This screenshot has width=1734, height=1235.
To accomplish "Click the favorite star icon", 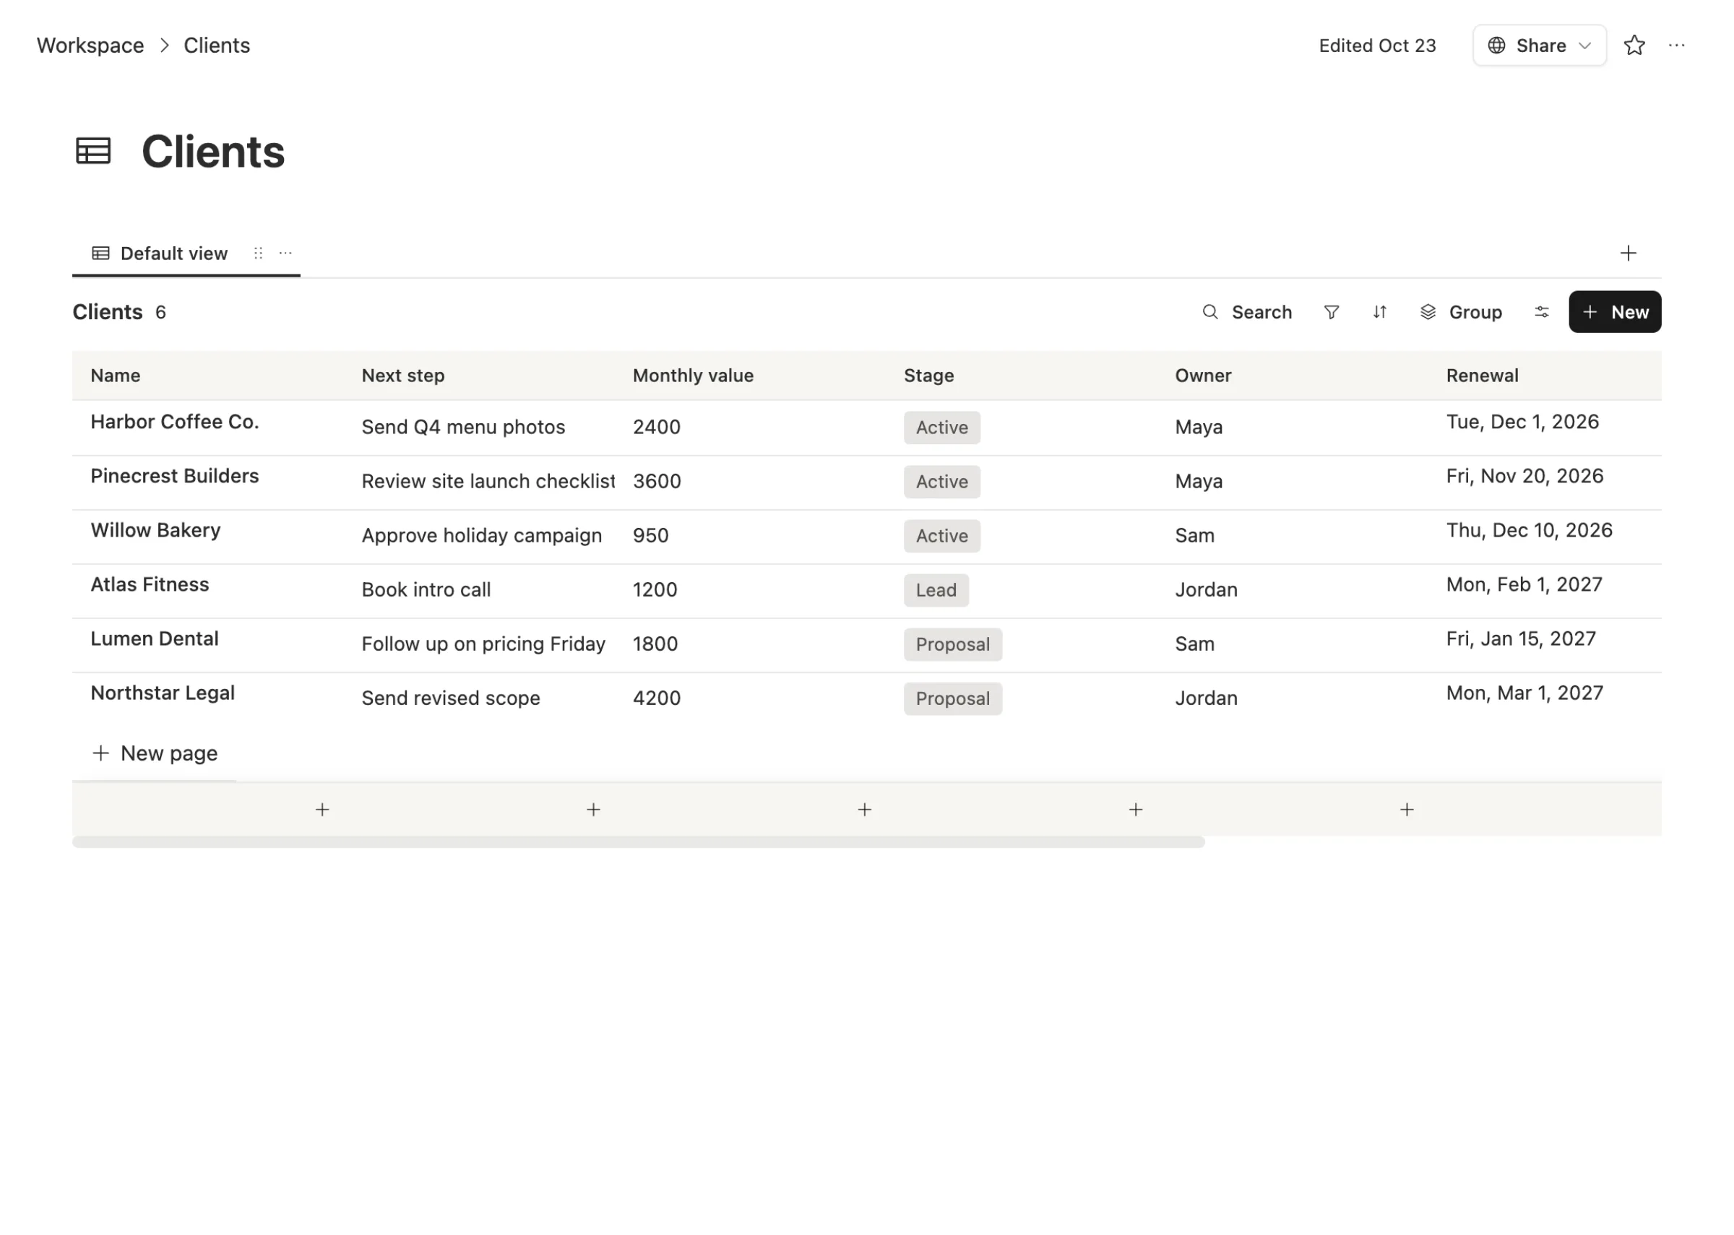I will coord(1634,45).
